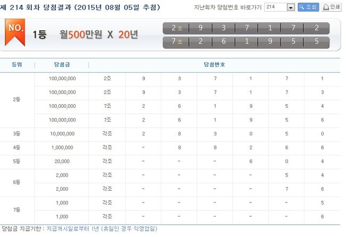This screenshot has height=237, width=346.
Task: Click the 7조 group in second winning number bar
Action: pyautogui.click(x=177, y=41)
